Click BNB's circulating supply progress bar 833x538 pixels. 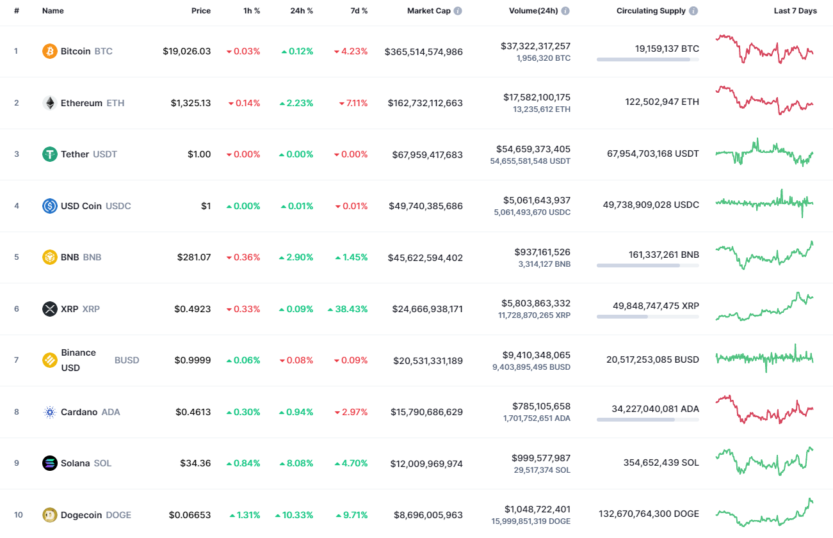coord(648,265)
